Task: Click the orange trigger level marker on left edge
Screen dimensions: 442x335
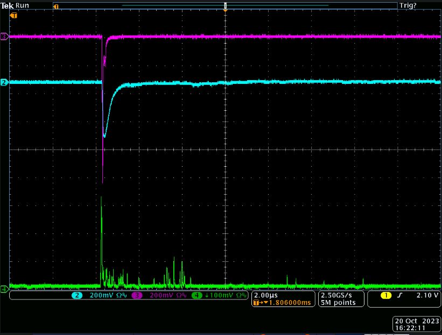Action: [x=13, y=16]
